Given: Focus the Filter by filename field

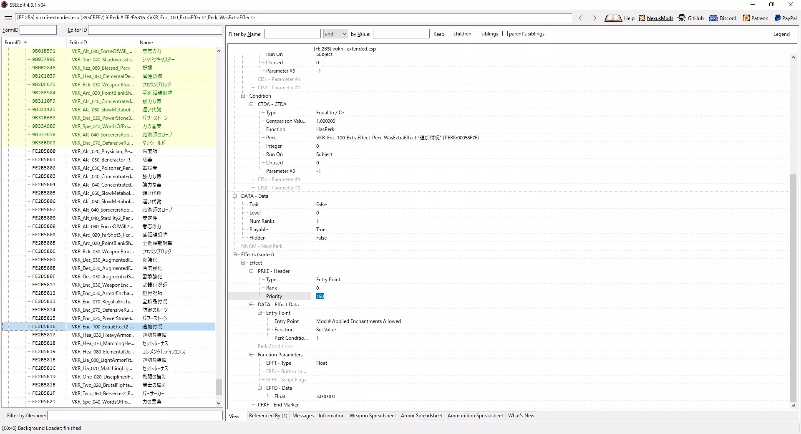Looking at the screenshot, I should (135, 416).
